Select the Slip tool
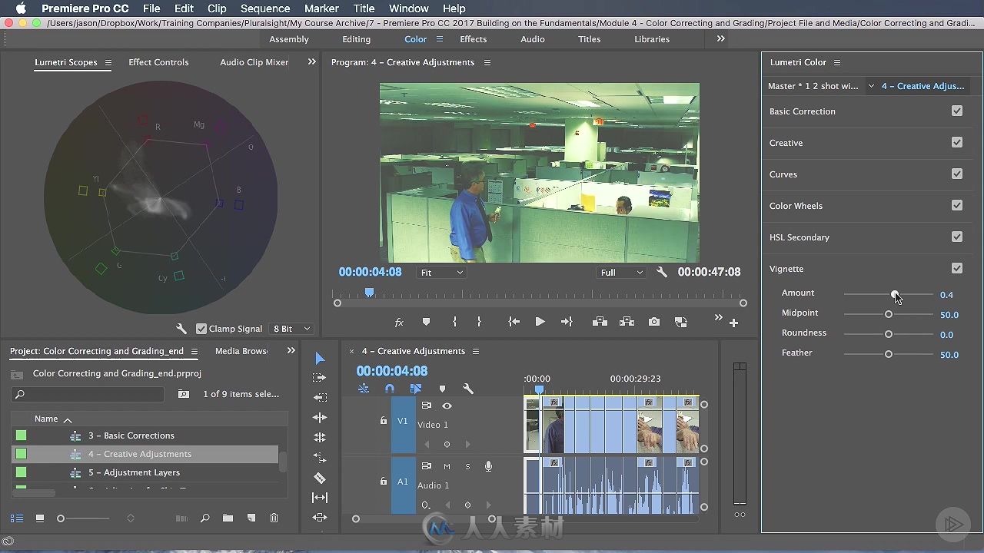 point(320,498)
